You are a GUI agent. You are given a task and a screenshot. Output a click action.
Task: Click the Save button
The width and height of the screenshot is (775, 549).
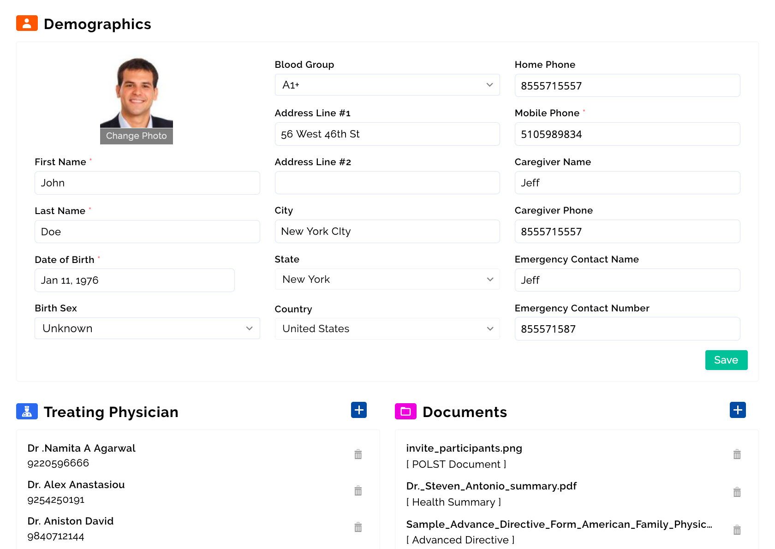coord(726,360)
